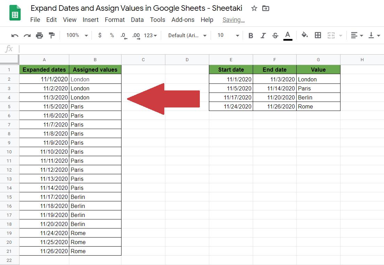Toggle merge cells
The image size is (384, 265).
tap(331, 35)
